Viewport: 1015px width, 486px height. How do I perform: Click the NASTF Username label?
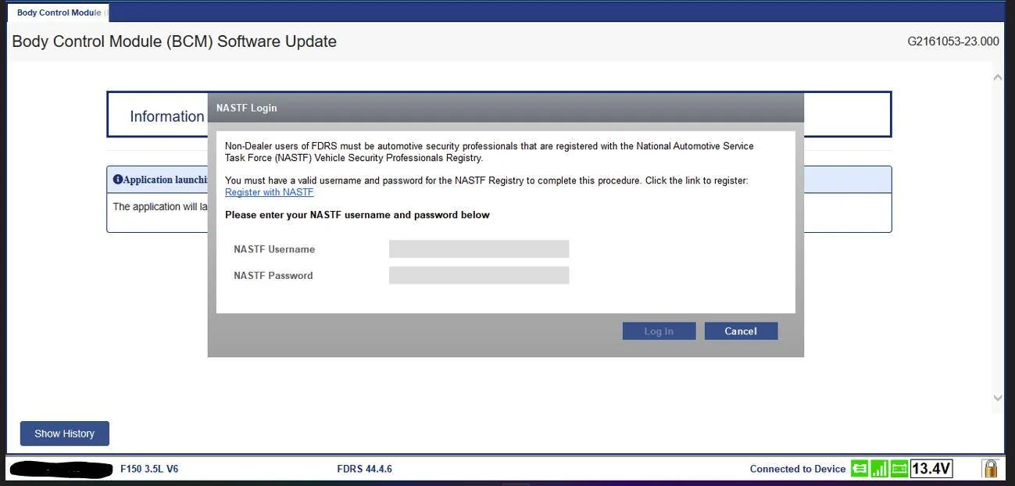click(x=274, y=249)
